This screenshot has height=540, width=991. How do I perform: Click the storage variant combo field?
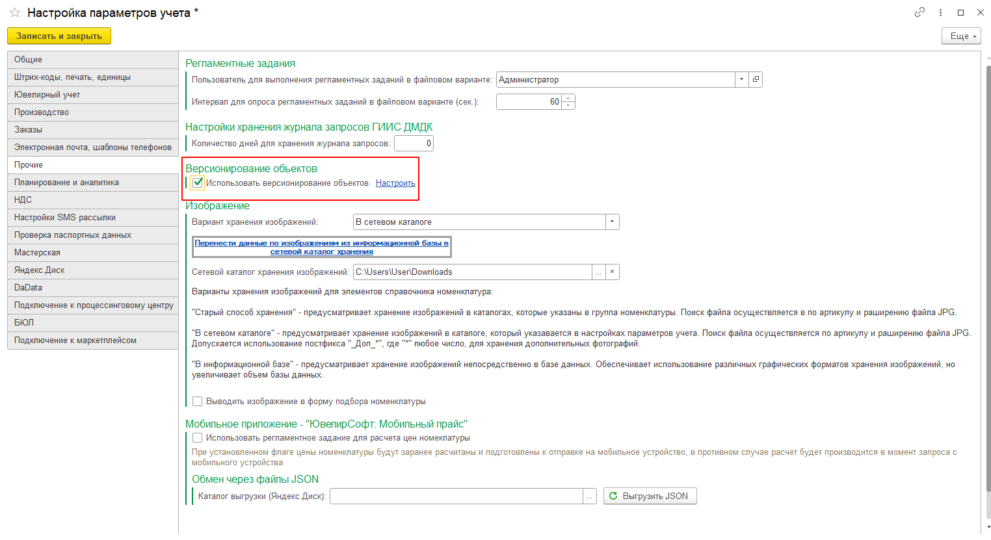click(x=479, y=222)
